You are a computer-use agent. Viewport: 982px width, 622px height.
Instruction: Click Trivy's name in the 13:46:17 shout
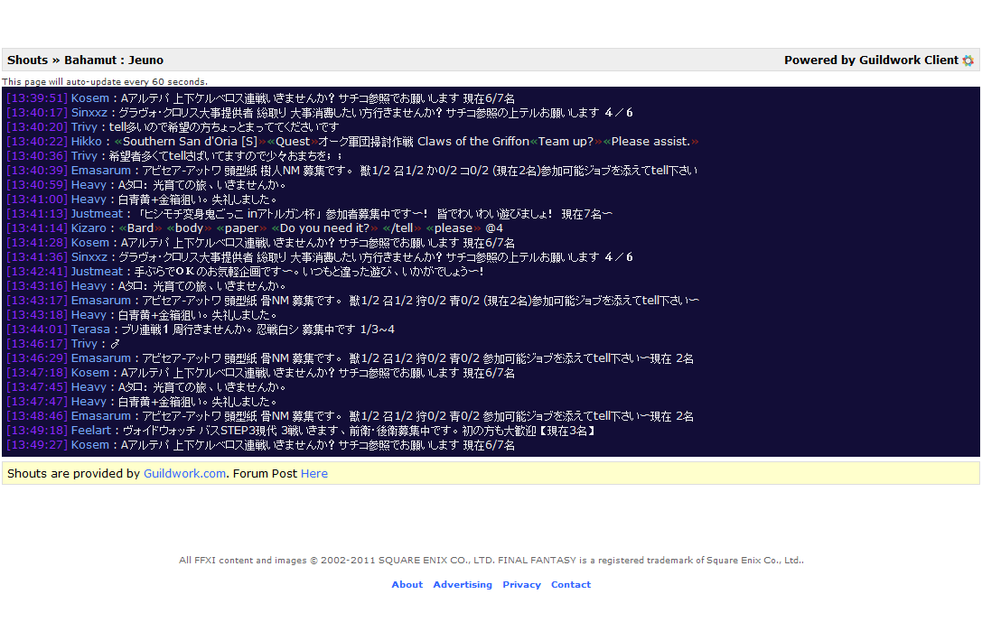click(x=84, y=344)
